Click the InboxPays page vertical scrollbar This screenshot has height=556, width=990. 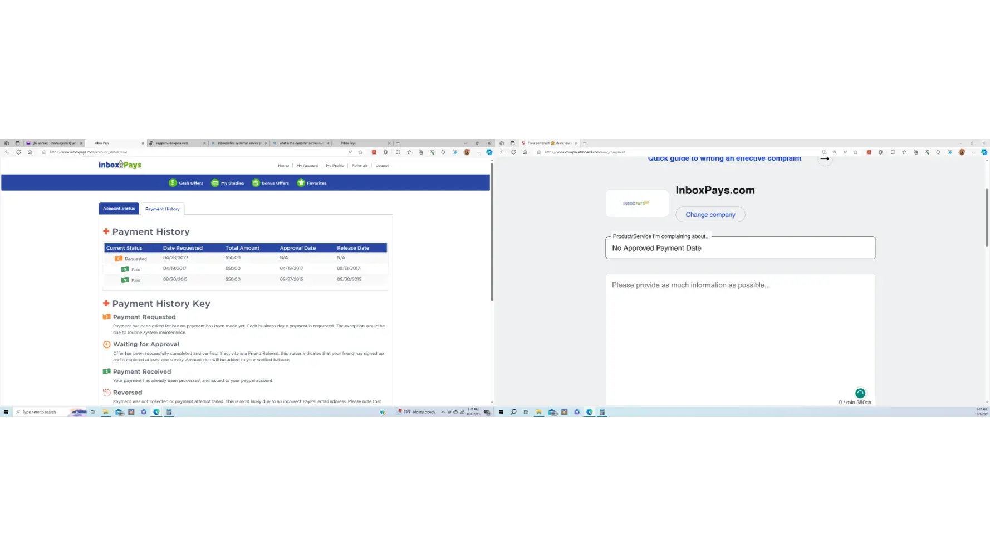tap(492, 234)
